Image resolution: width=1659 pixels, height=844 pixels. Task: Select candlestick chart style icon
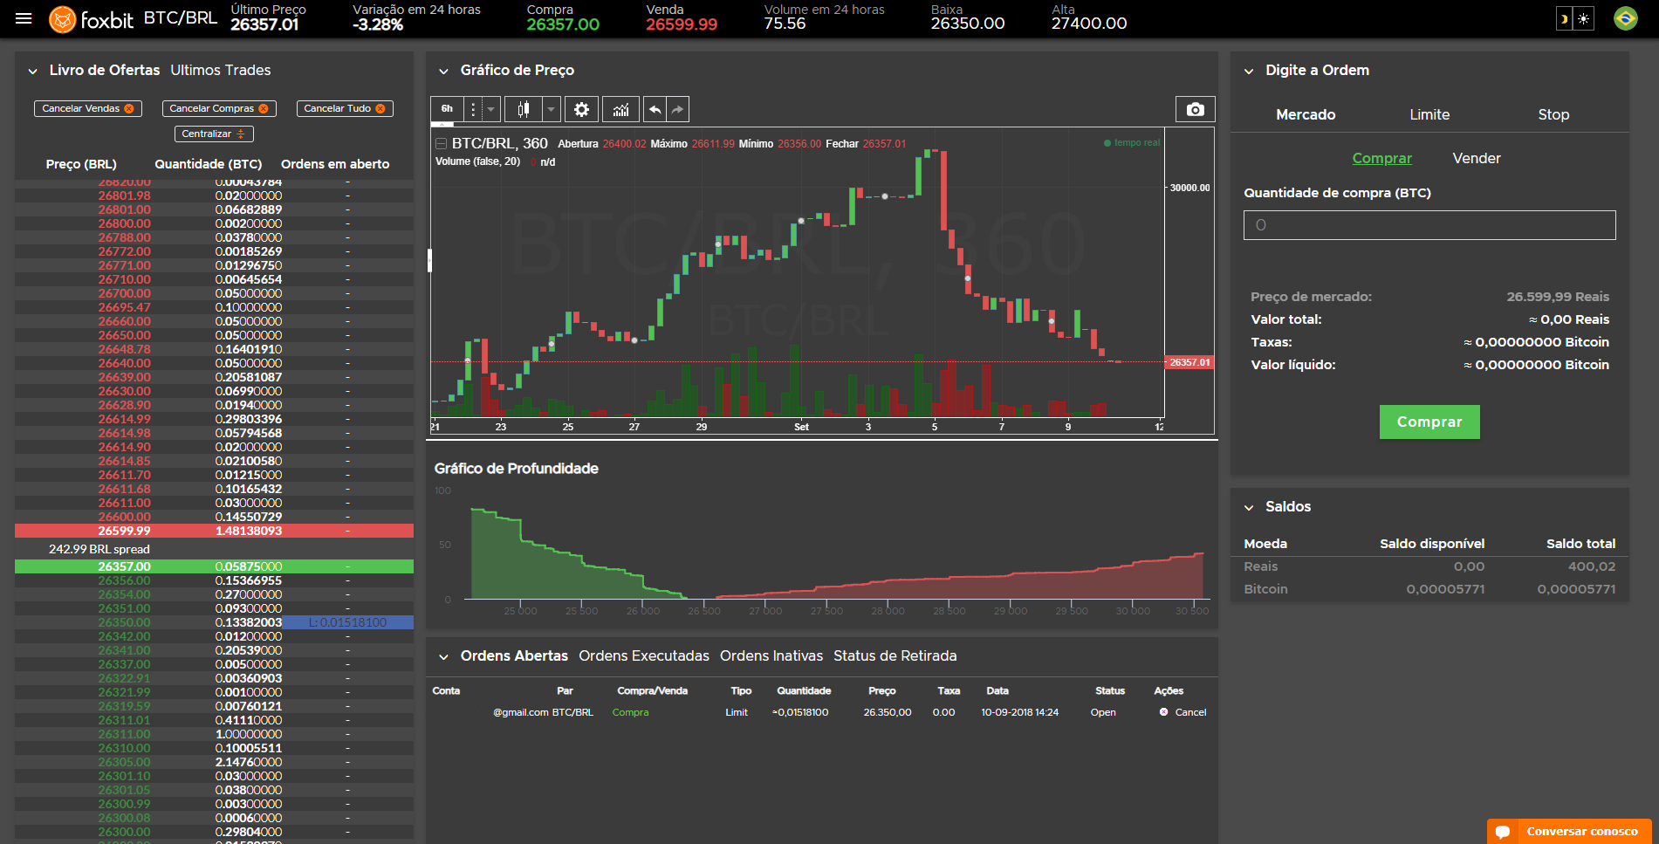524,109
